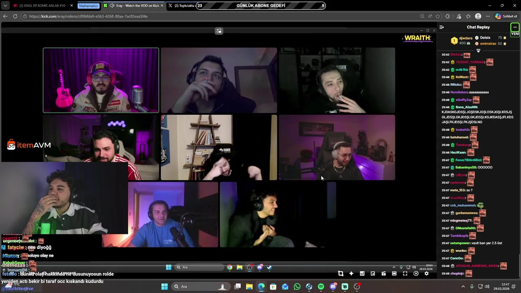Open Microsoft Store from taskbar

273,286
